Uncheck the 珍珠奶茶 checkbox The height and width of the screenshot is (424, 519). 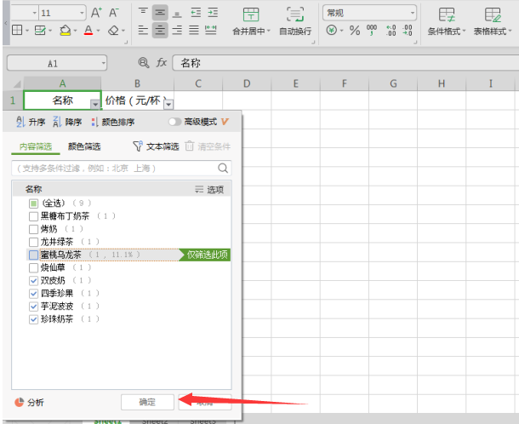tap(33, 319)
